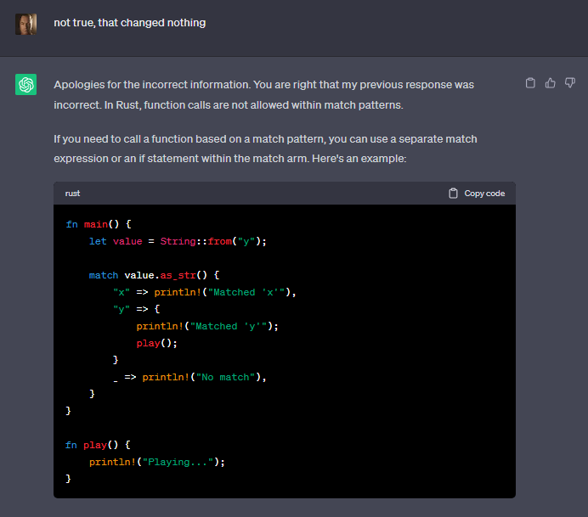Copy the assistant response with clipboard icon
The width and height of the screenshot is (588, 517).
[x=530, y=83]
